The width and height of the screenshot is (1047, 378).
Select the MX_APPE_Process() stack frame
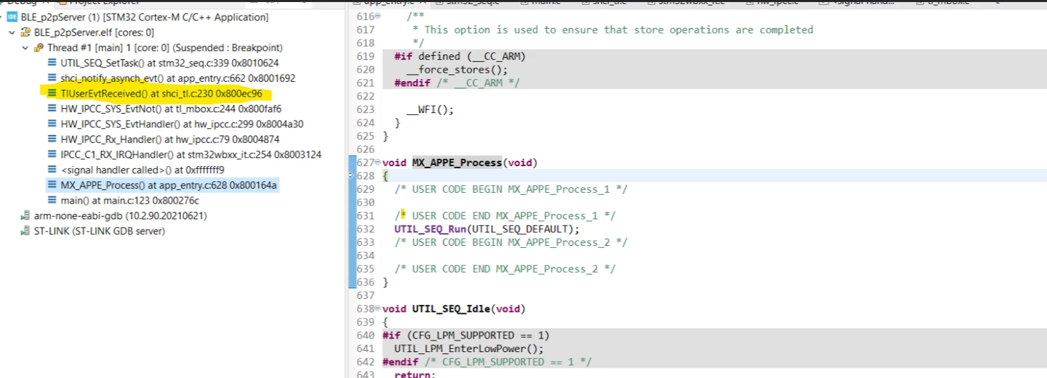pos(162,185)
